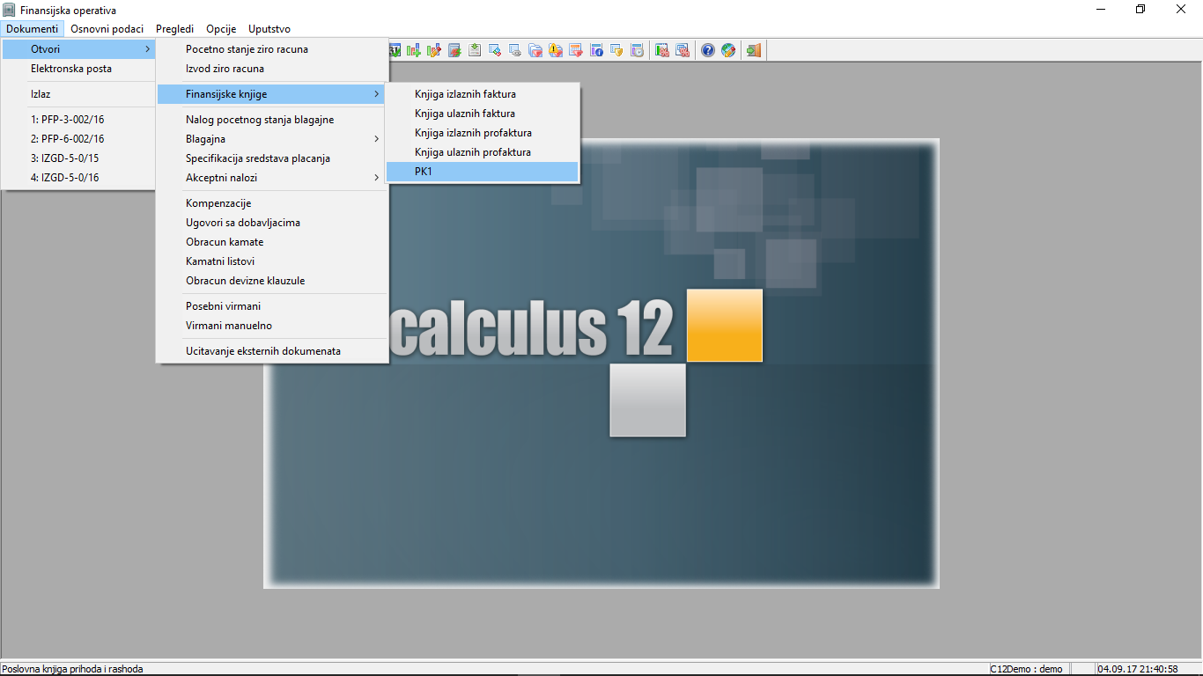Open Knjiga ulaznih profaktura

(x=483, y=152)
